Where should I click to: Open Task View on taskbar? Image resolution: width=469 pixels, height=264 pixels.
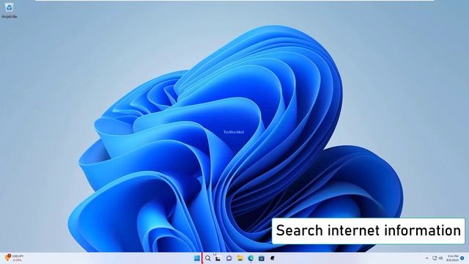[x=218, y=258]
